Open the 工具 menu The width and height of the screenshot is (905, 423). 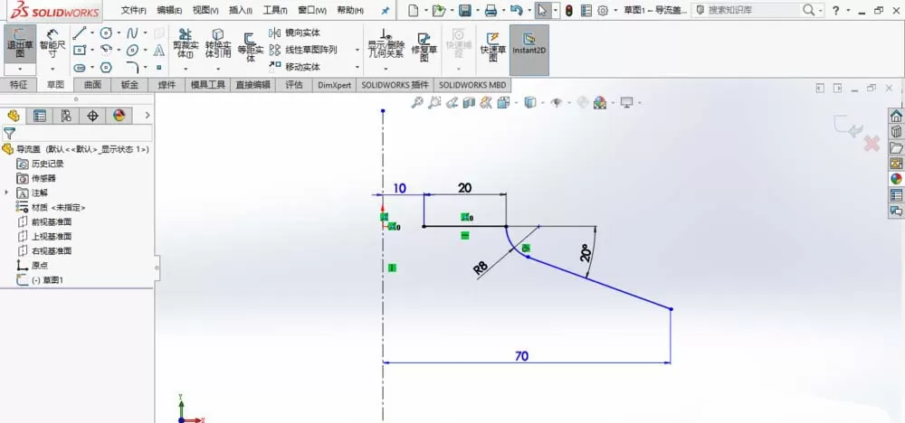(275, 10)
